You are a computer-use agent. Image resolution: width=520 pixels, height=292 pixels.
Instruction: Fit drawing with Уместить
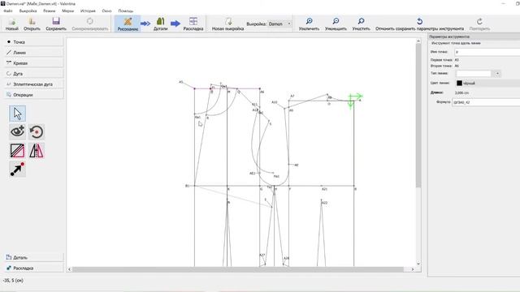(361, 24)
